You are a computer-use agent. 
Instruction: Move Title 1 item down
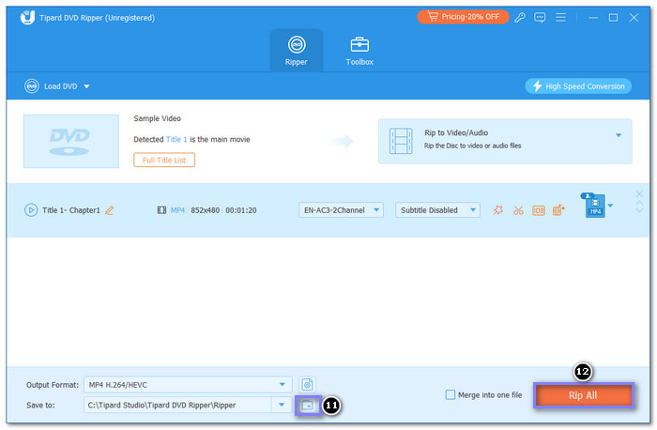[639, 209]
